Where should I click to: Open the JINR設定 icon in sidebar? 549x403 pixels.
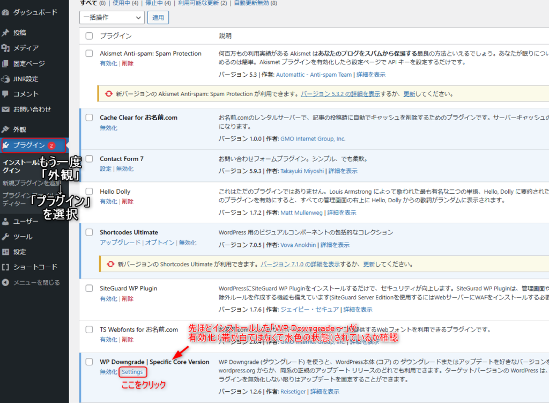coord(5,79)
